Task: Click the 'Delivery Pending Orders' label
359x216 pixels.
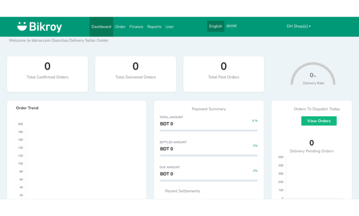Action: point(312,151)
